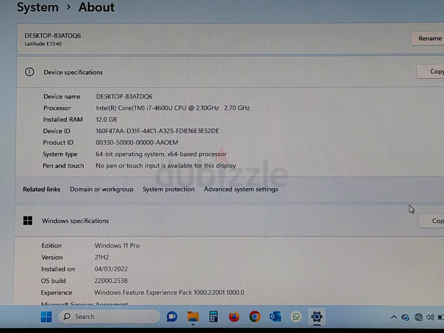Click the Device specifications info icon
The width and height of the screenshot is (444, 333).
30,72
